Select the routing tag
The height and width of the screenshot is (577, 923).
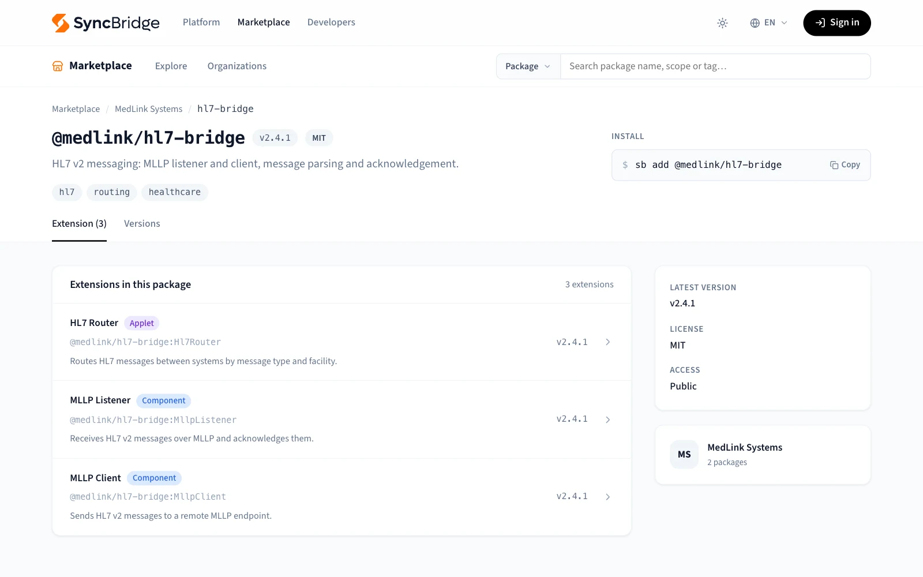[x=112, y=192]
